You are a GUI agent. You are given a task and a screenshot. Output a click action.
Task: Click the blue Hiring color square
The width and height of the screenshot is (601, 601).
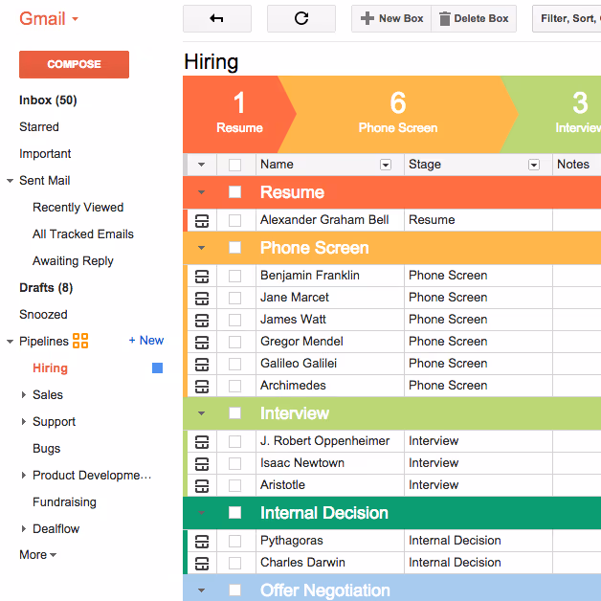click(157, 367)
